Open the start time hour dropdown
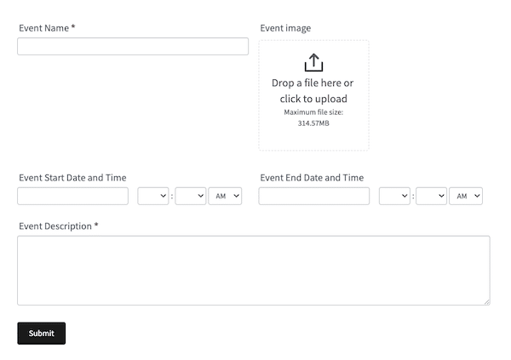The width and height of the screenshot is (511, 360). [x=152, y=196]
